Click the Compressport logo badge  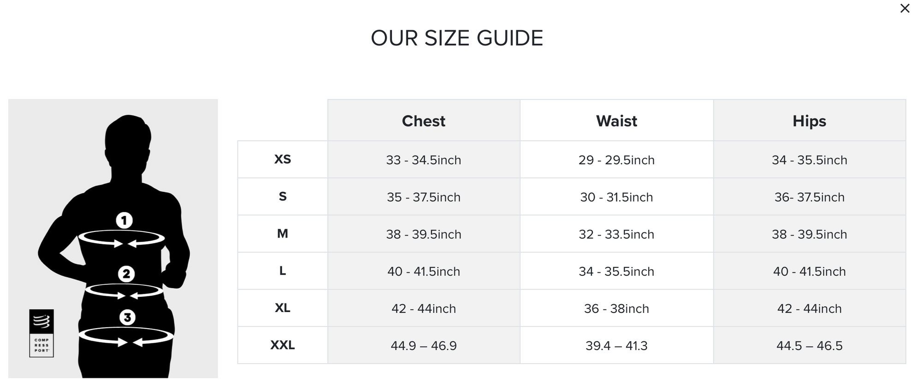[41, 333]
